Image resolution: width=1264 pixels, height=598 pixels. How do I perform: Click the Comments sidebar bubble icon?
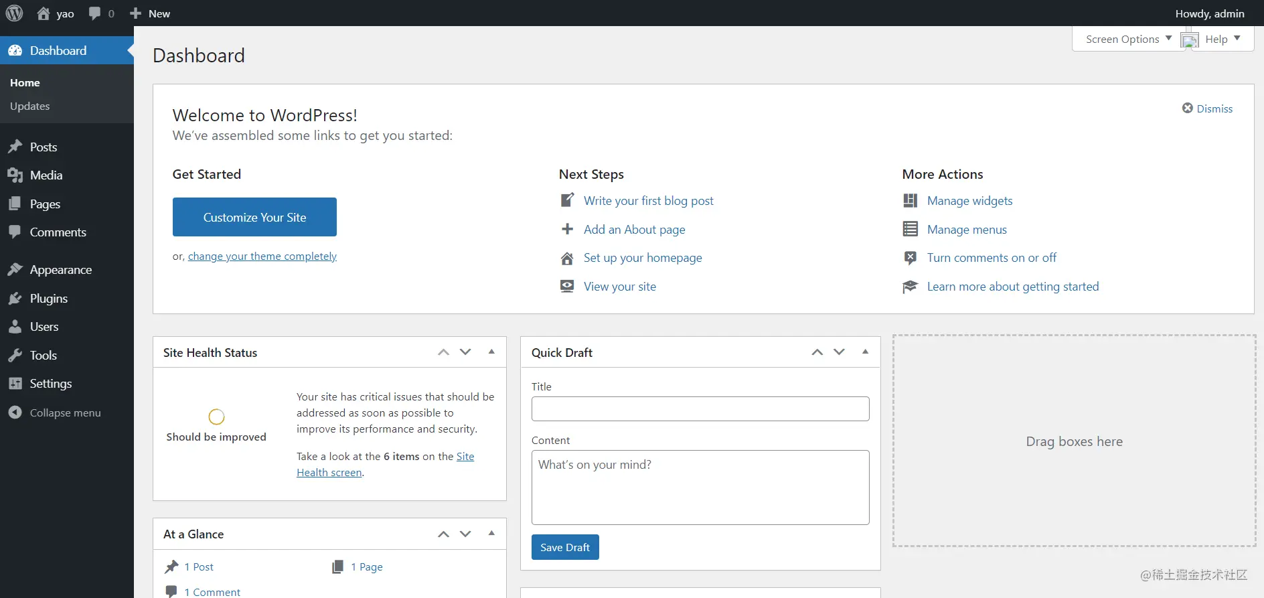(x=15, y=232)
